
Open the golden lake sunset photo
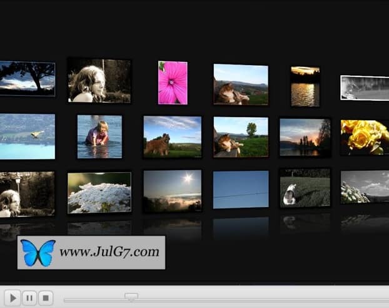305,86
